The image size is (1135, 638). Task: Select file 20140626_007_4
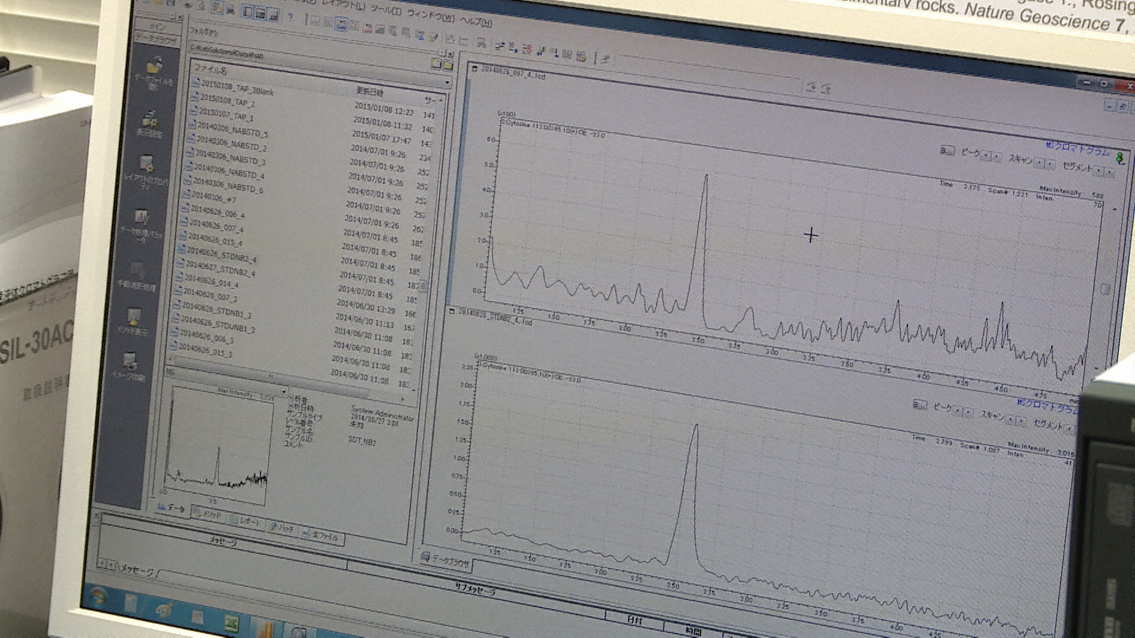(x=210, y=226)
